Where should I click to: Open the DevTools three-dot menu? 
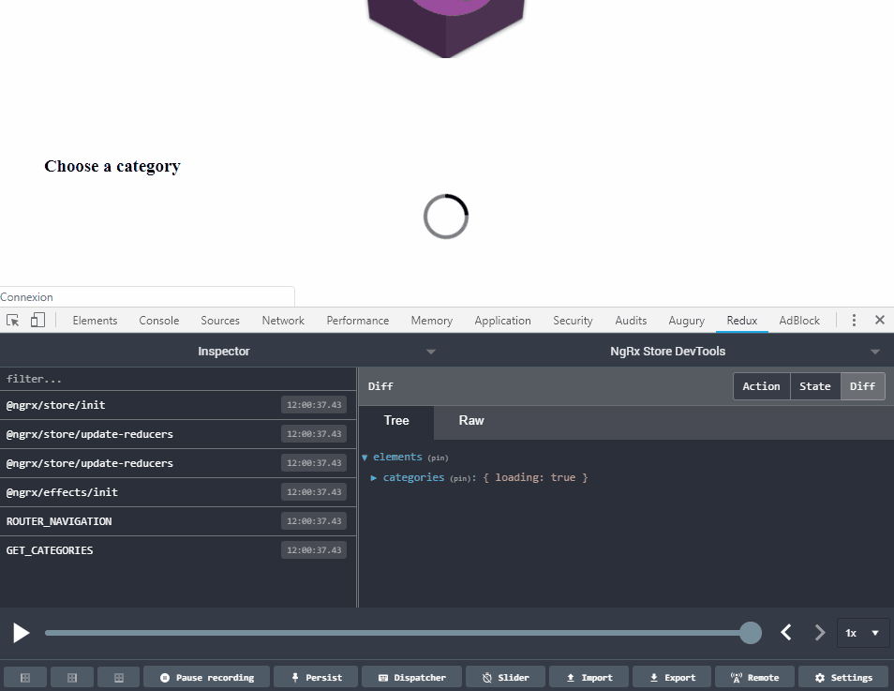coord(854,320)
